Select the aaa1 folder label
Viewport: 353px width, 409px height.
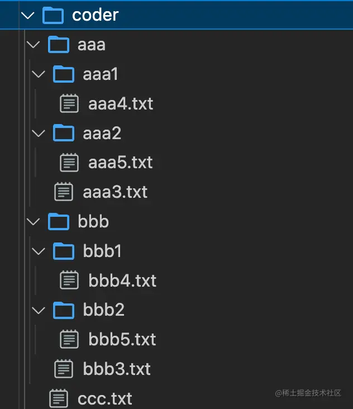click(x=101, y=74)
